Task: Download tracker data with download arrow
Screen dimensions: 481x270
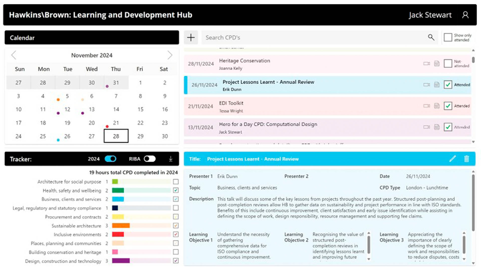Action: pyautogui.click(x=171, y=159)
